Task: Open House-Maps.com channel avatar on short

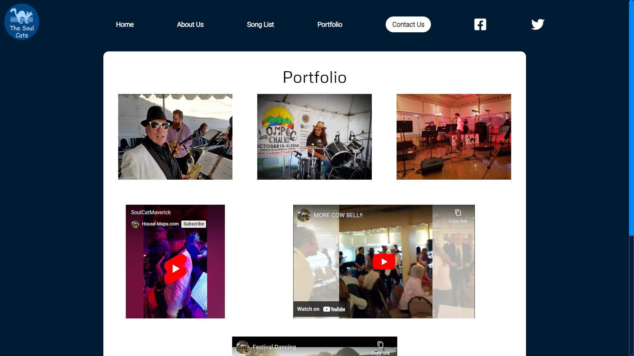Action: (x=135, y=224)
